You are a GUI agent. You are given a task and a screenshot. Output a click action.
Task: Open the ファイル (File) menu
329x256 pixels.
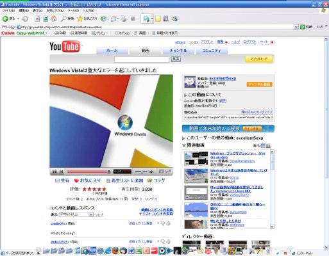pos(8,10)
